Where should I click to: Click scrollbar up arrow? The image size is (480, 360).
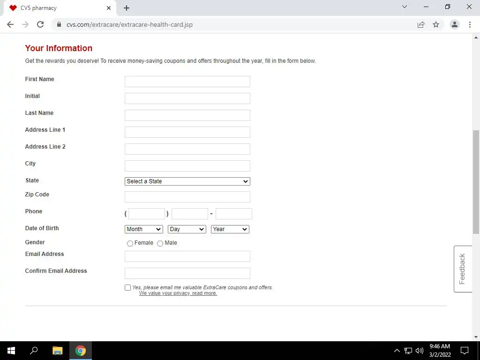click(x=476, y=37)
